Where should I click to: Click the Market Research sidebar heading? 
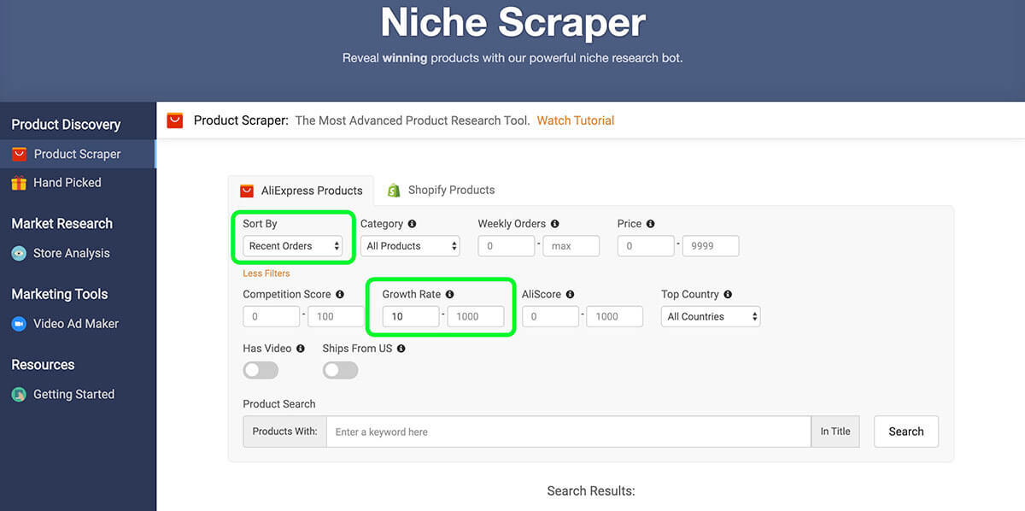pyautogui.click(x=61, y=224)
